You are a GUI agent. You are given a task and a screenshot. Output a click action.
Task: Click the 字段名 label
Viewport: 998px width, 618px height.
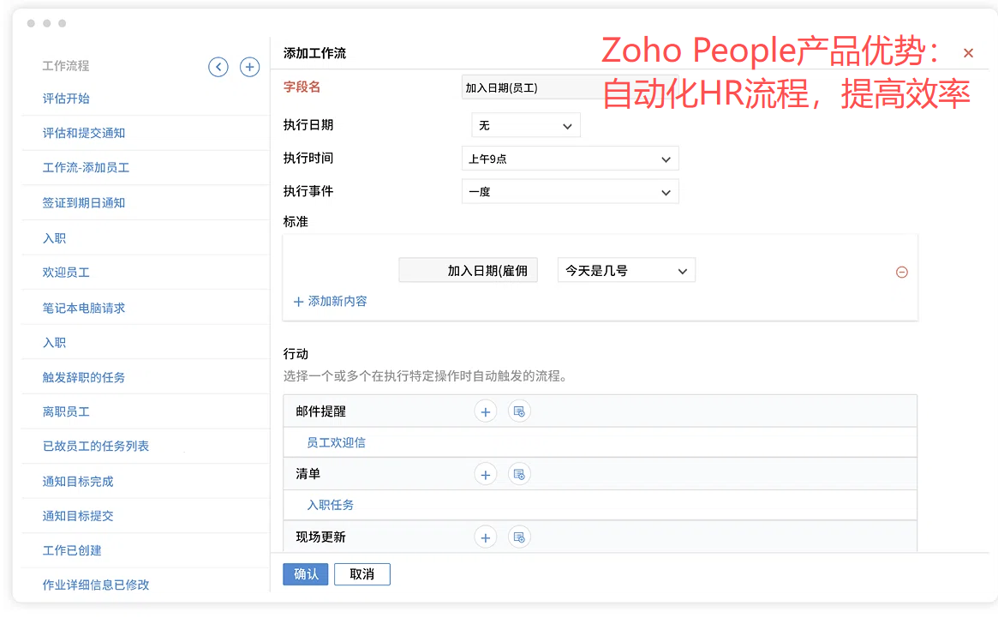pos(302,87)
